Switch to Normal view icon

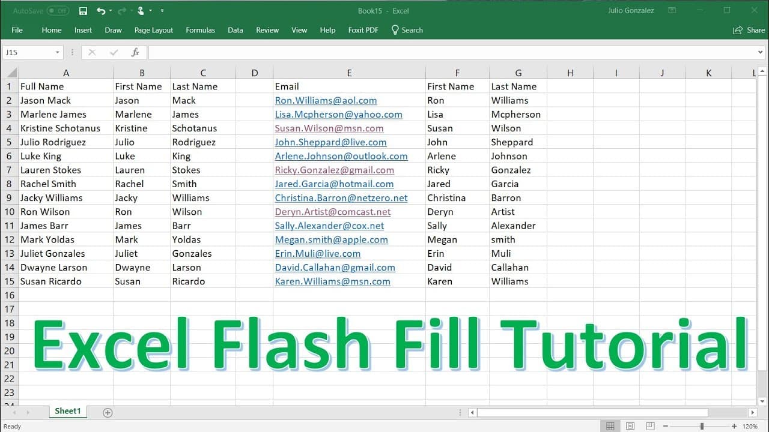pos(610,426)
